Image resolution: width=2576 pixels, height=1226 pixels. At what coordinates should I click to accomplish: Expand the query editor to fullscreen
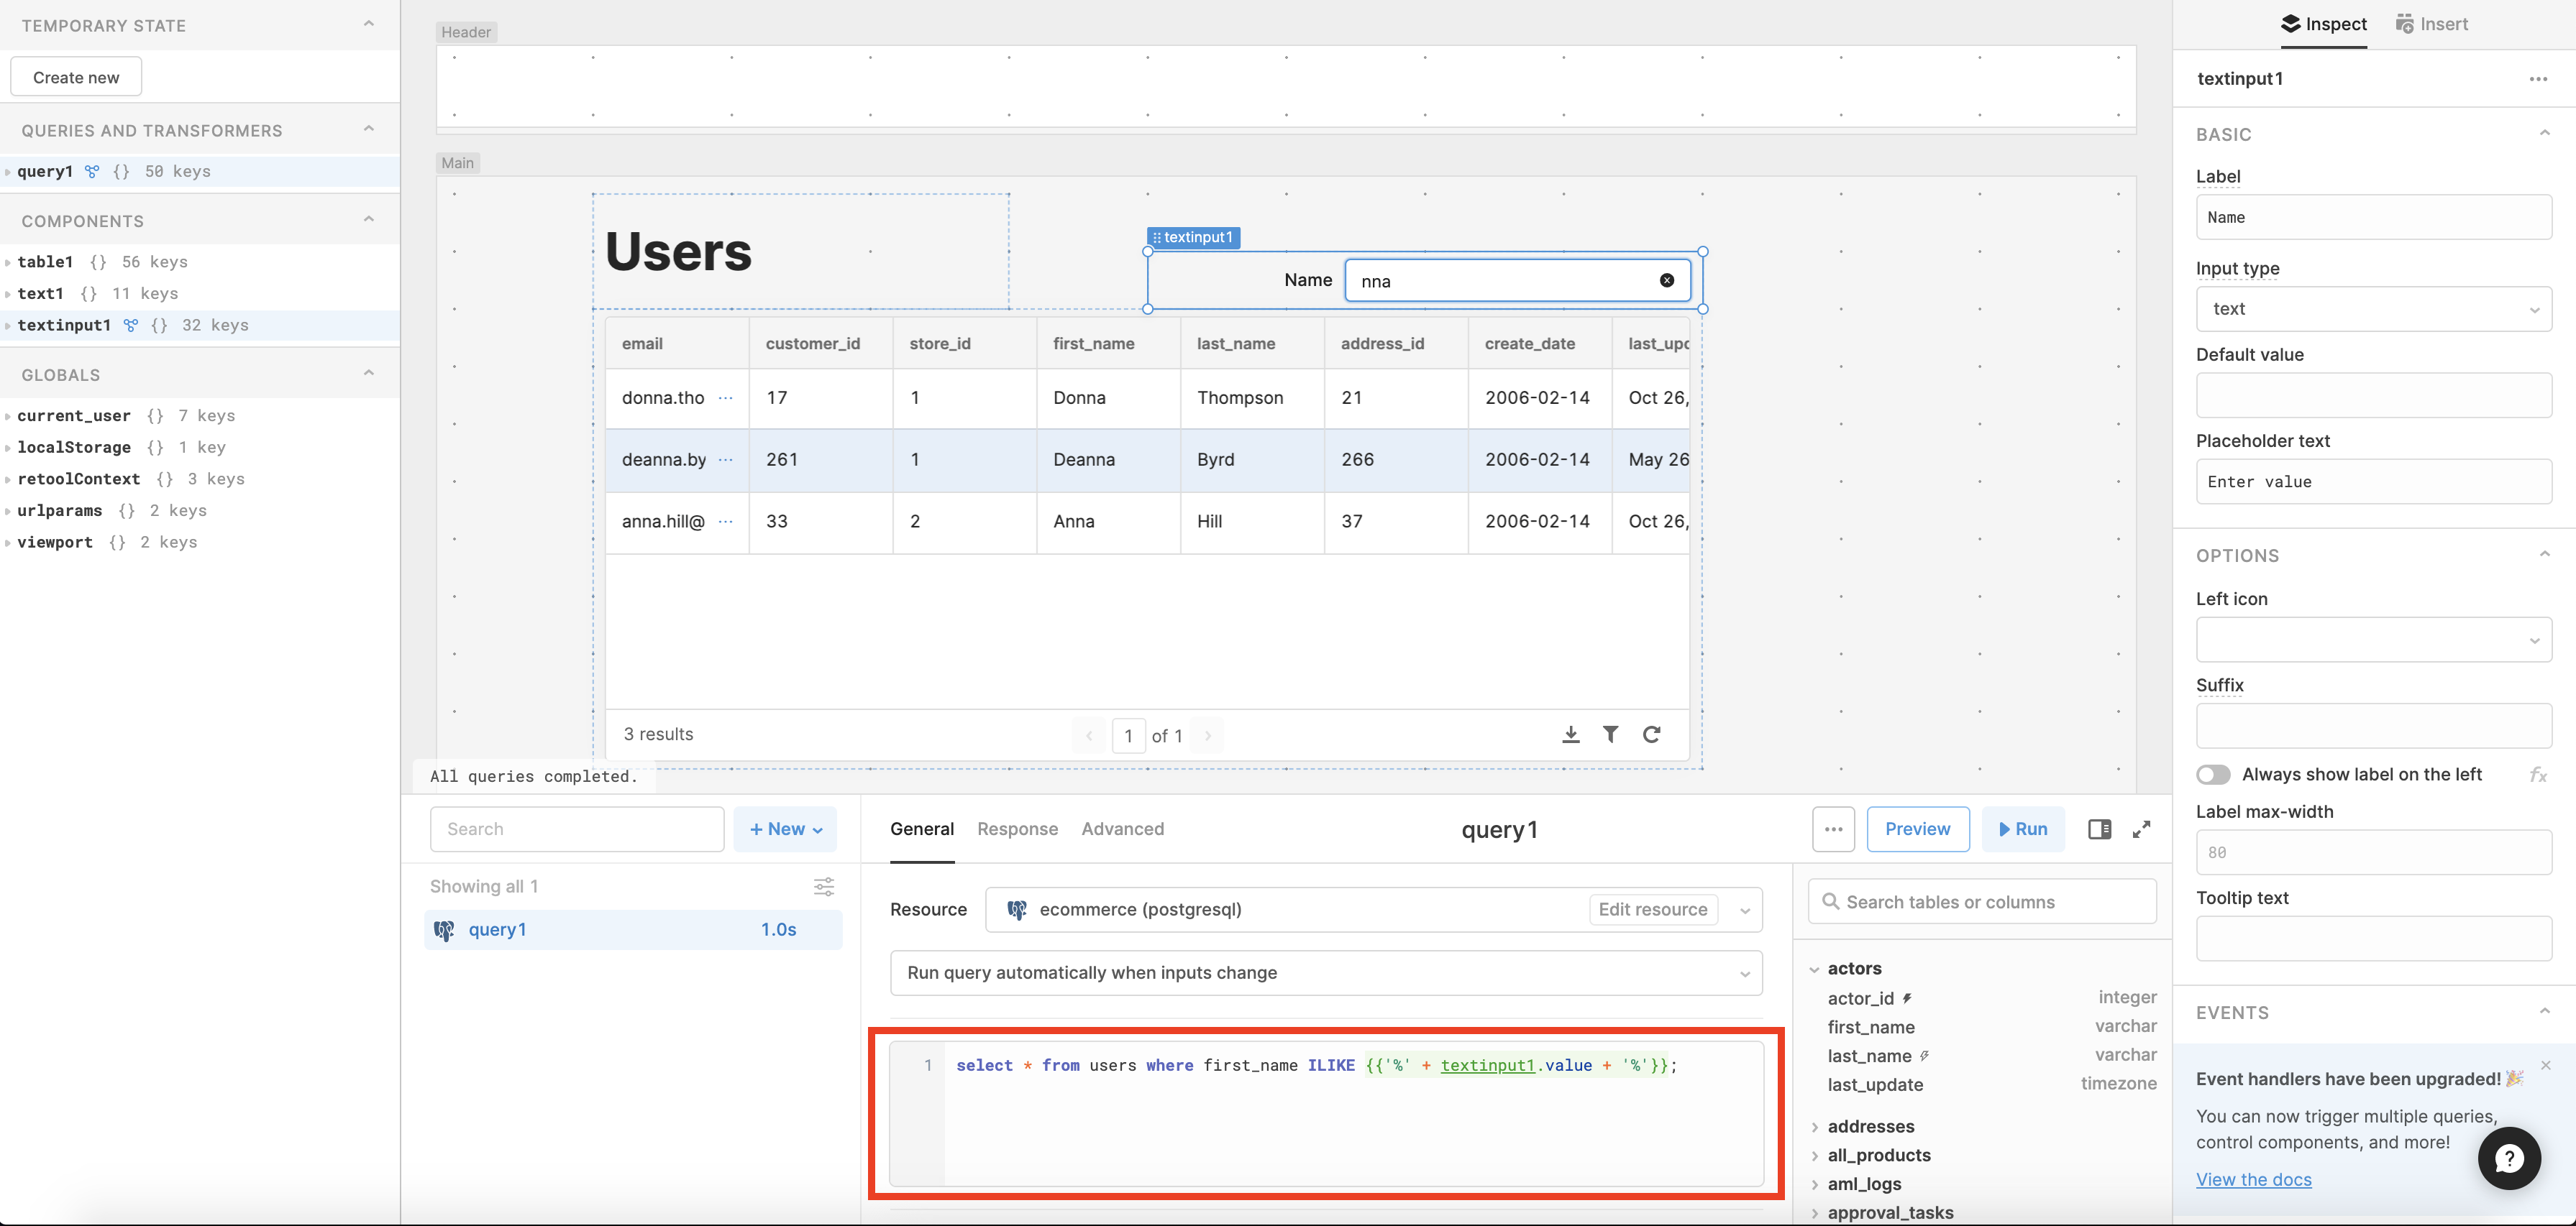(x=2141, y=829)
